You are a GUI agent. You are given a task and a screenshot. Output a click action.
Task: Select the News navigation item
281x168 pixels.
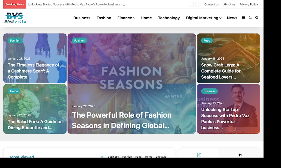pyautogui.click(x=232, y=18)
